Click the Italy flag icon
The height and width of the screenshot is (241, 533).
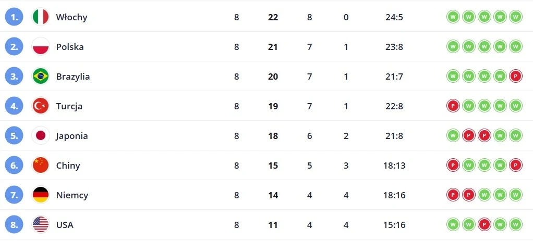[x=41, y=17]
